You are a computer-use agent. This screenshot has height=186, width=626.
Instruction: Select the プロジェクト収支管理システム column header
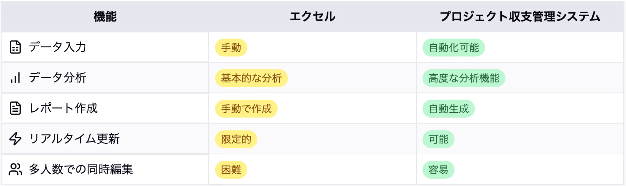(520, 17)
